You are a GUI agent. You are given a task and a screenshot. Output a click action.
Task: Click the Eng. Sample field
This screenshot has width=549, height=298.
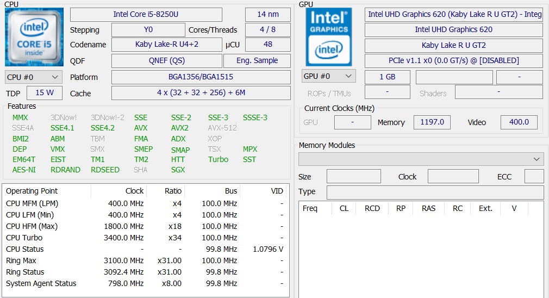258,60
